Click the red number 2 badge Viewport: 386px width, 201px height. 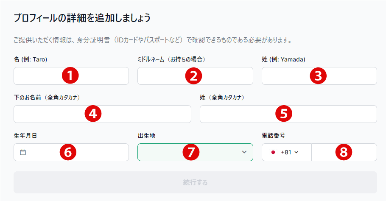click(193, 76)
